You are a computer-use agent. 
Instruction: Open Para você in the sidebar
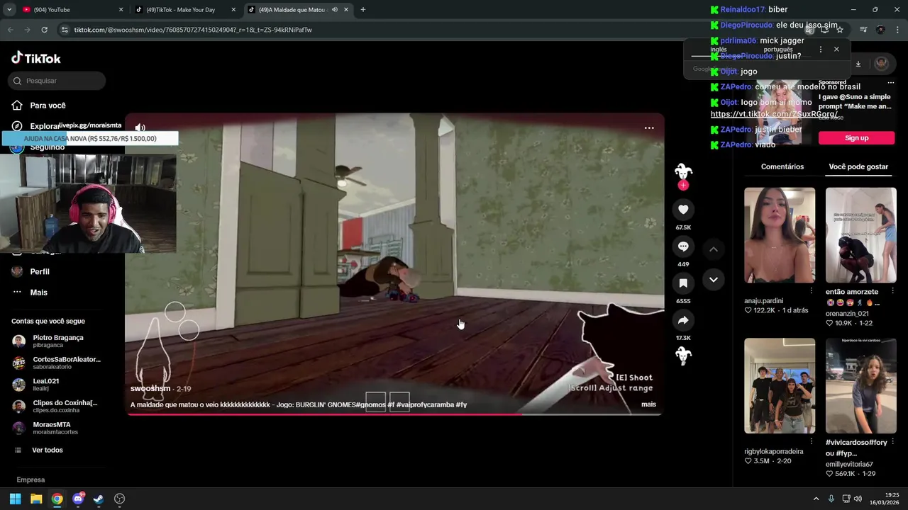48,106
